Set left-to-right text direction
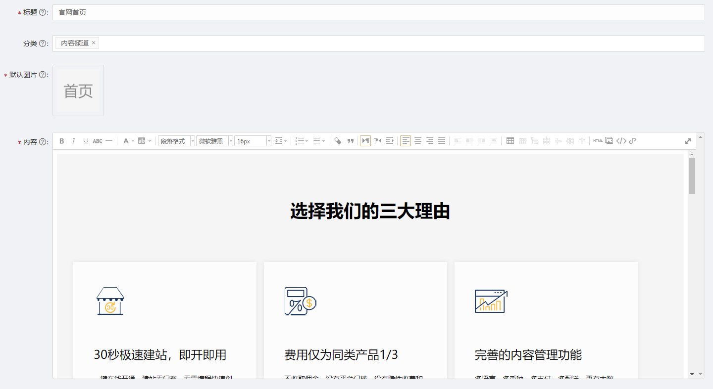 365,141
